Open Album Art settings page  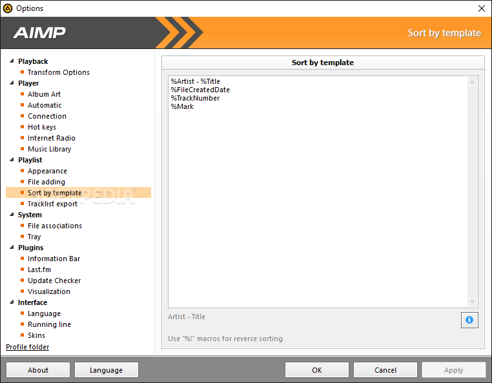point(44,94)
